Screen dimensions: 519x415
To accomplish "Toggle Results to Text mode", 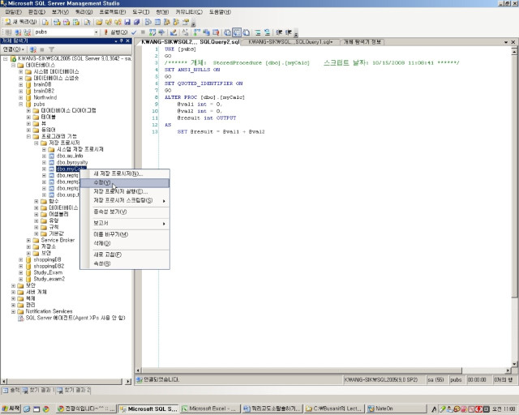I will pyautogui.click(x=227, y=32).
